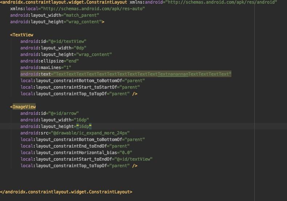Click the layout_width="0dp" attribute
The height and width of the screenshot is (201, 287).
pos(53,48)
